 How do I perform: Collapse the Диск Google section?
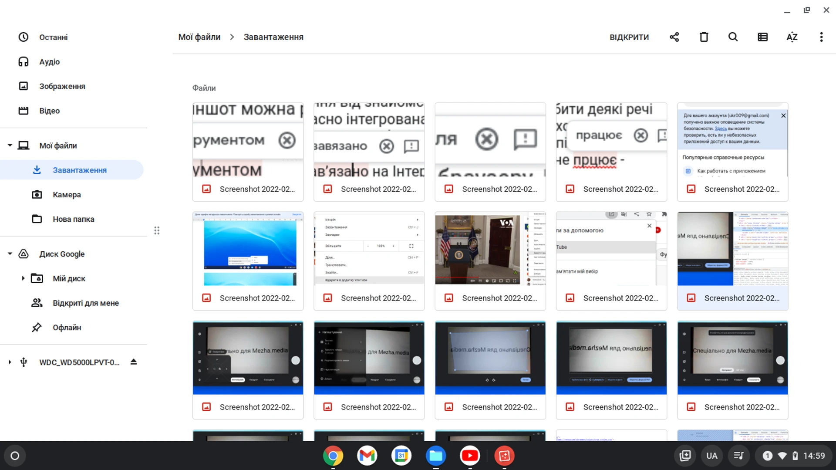(10, 254)
